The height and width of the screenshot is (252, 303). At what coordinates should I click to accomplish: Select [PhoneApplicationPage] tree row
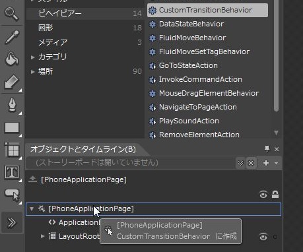tap(153, 209)
